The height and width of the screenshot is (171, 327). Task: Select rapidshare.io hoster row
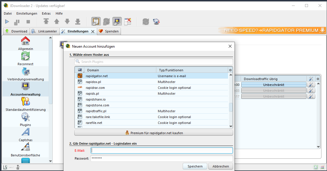(x=152, y=99)
